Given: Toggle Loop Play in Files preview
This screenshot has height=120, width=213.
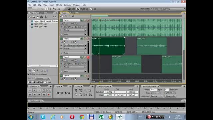Looking at the screenshot, I should coord(34,70).
